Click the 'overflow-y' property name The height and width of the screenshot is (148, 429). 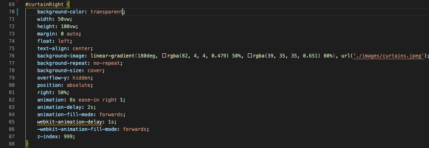point(52,78)
